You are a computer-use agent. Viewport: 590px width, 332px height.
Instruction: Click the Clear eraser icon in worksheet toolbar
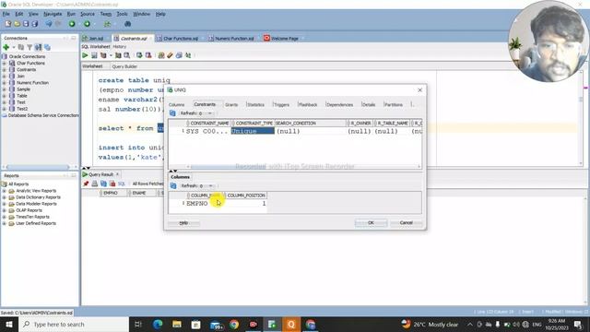click(170, 55)
